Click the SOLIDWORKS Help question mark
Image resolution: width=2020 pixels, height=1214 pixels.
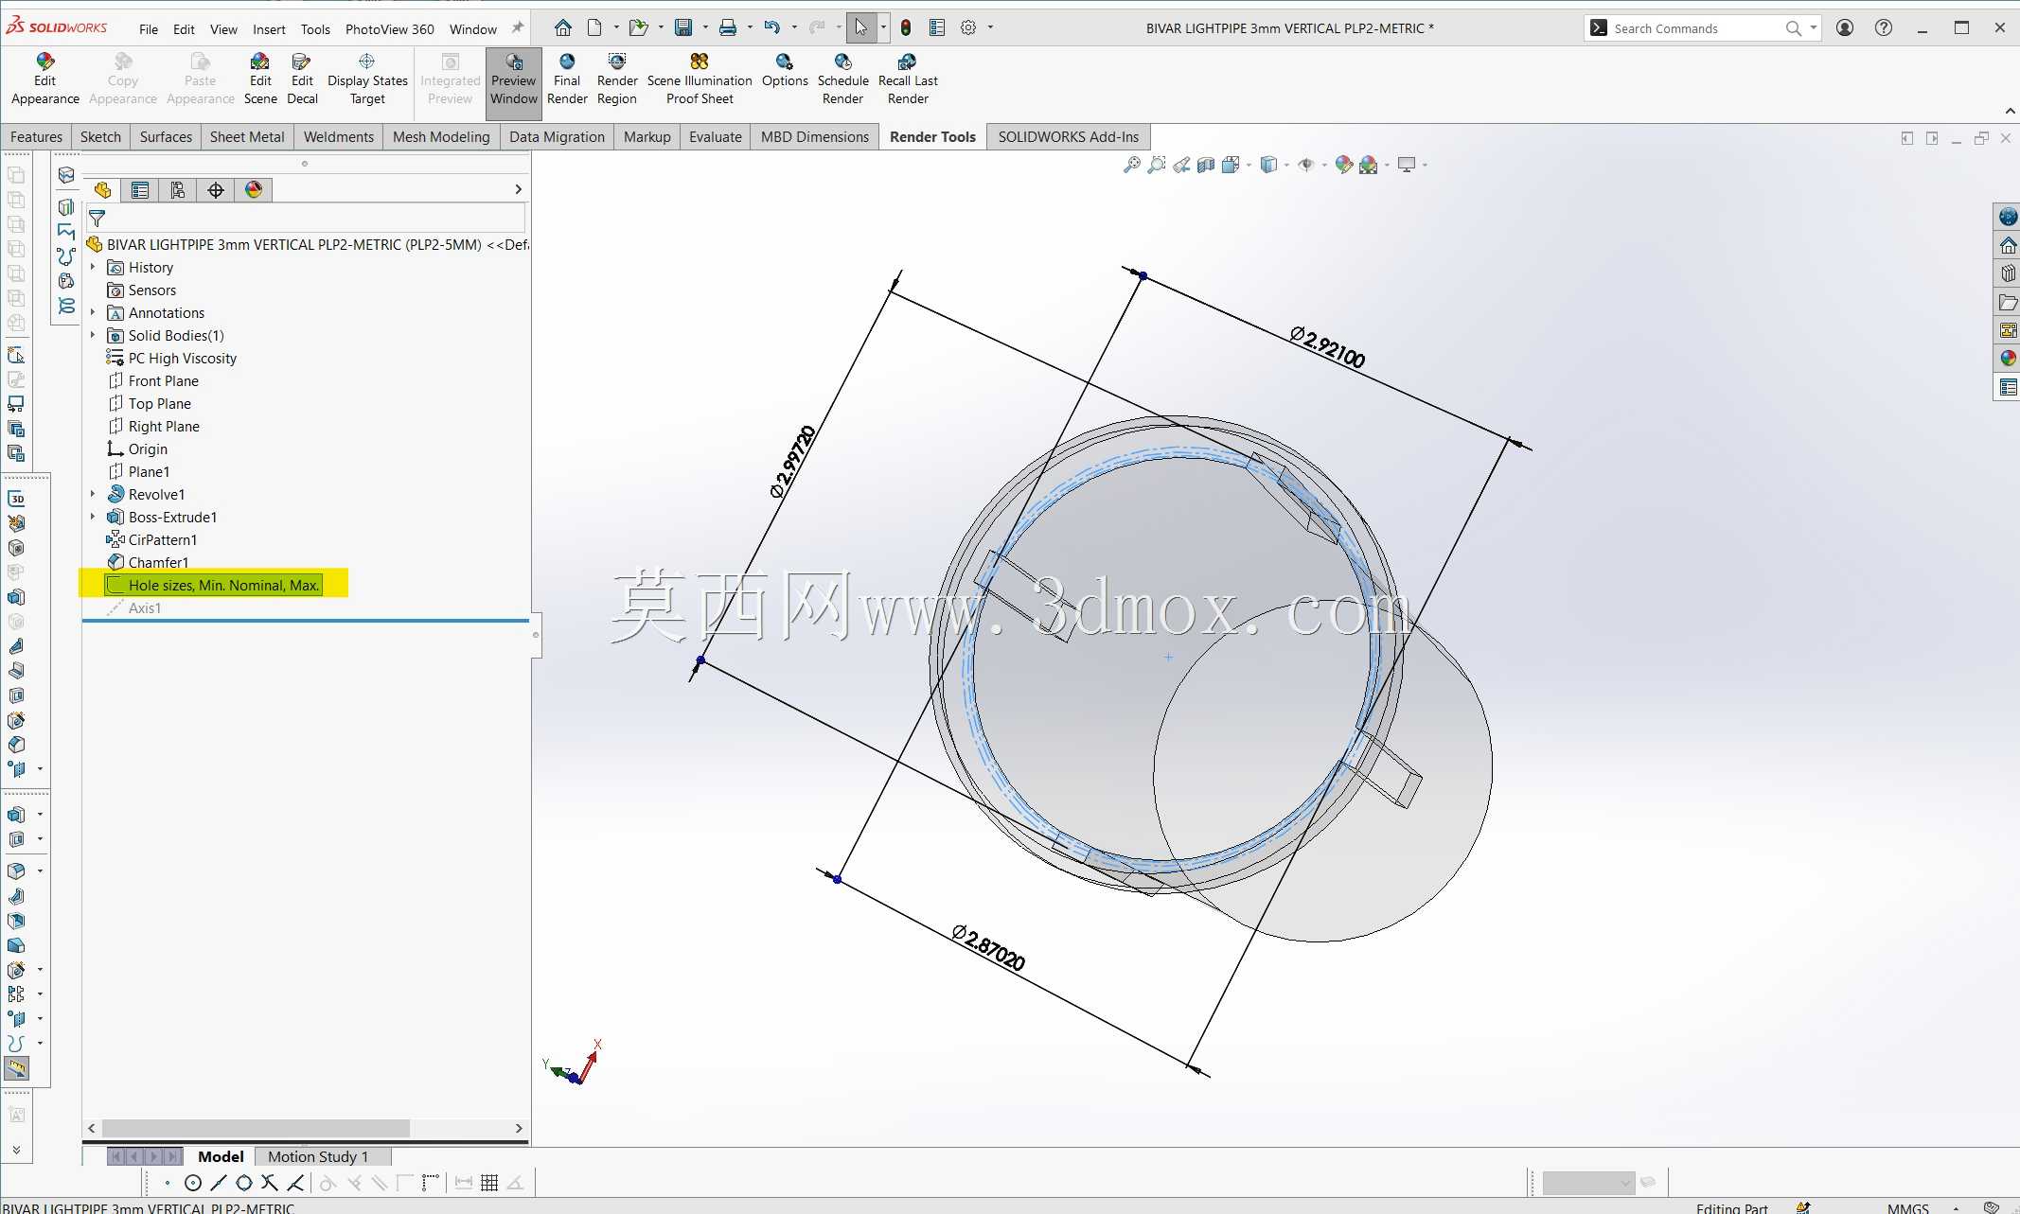pyautogui.click(x=1884, y=27)
